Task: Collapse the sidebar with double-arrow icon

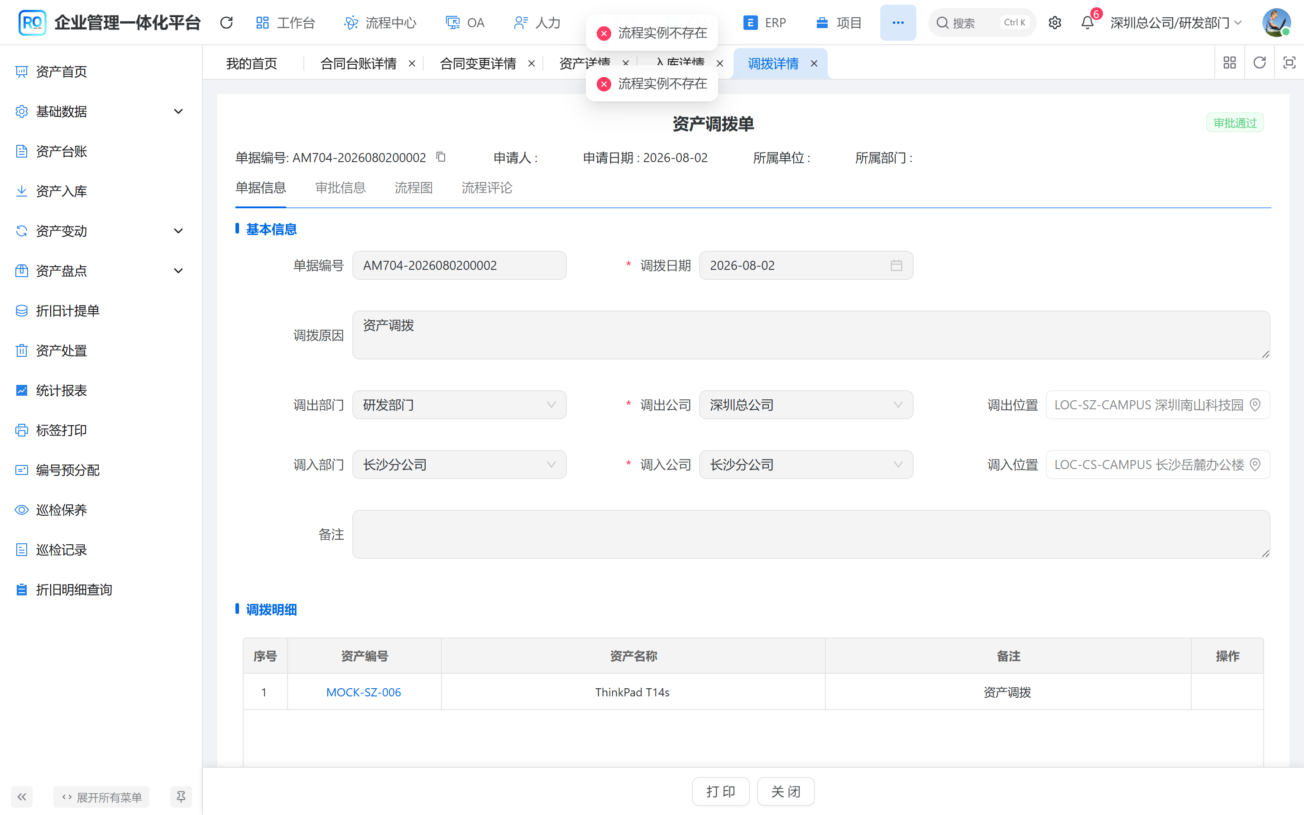Action: pyautogui.click(x=22, y=797)
